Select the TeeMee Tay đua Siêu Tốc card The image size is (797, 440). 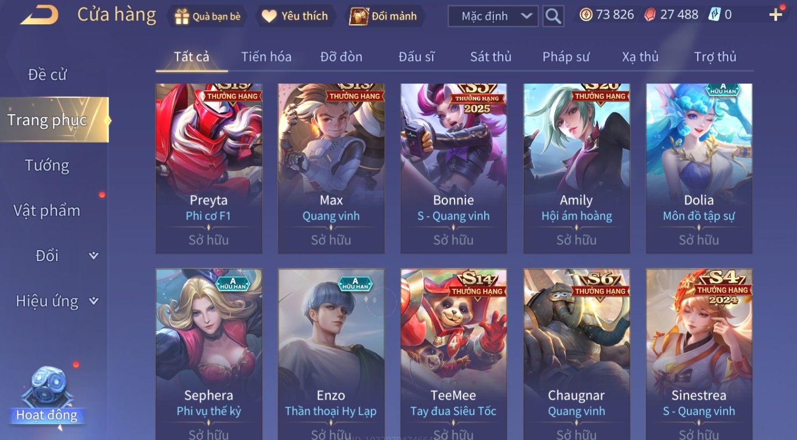(x=454, y=354)
